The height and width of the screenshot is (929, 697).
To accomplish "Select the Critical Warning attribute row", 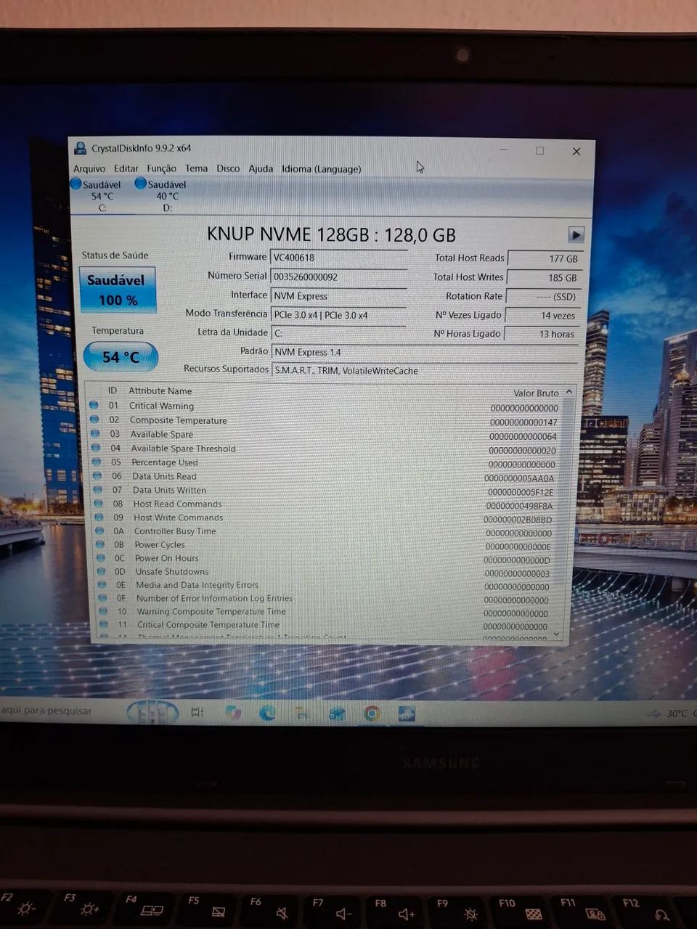I will tap(325, 406).
